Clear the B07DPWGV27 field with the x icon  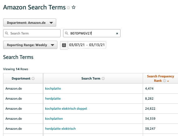click(x=117, y=34)
